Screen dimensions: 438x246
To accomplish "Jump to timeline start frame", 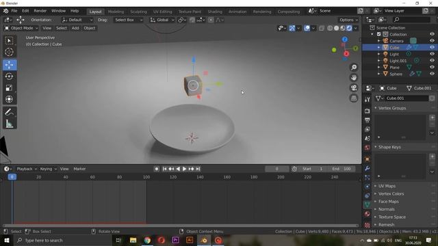I will [x=164, y=169].
